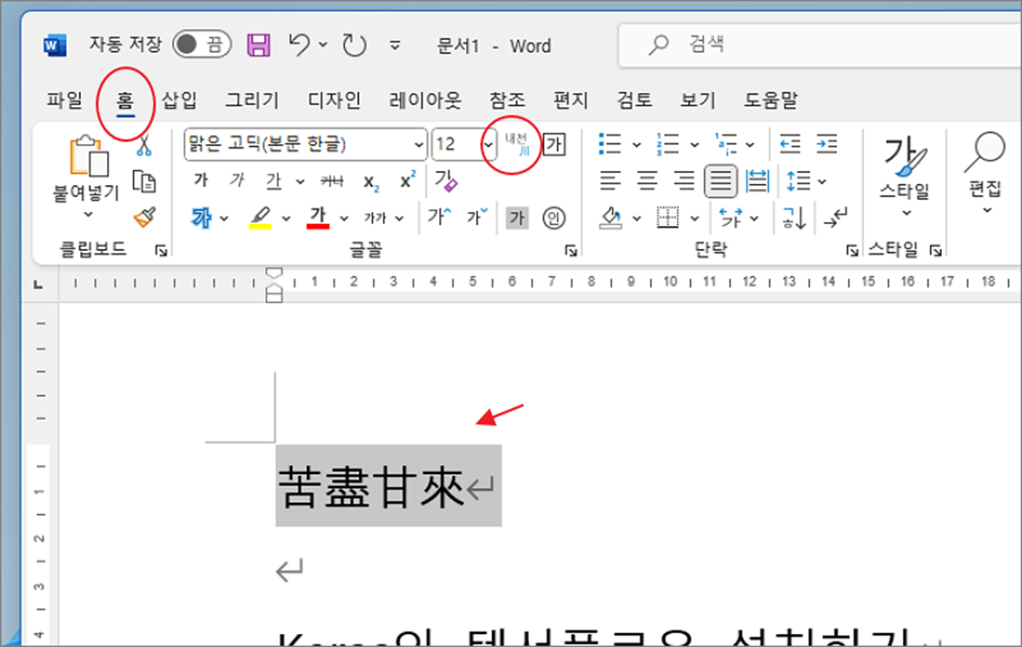Click the Save icon
Image resolution: width=1022 pixels, height=647 pixels.
259,46
